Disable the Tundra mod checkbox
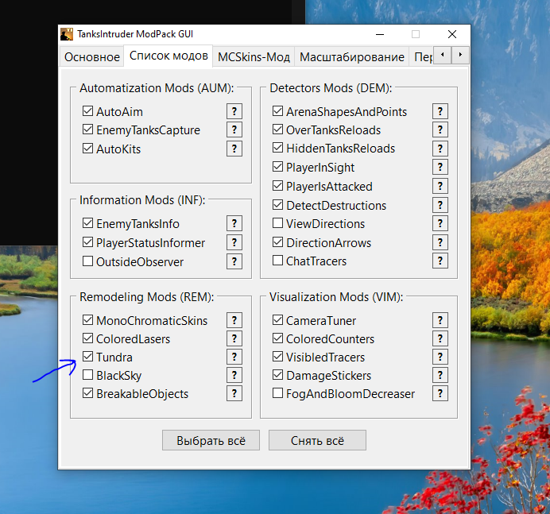550x514 pixels. (x=87, y=357)
